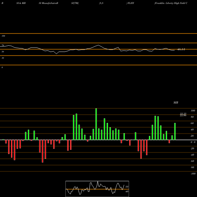
Task: Click the RSI axis label 70
Action: (3, 45)
